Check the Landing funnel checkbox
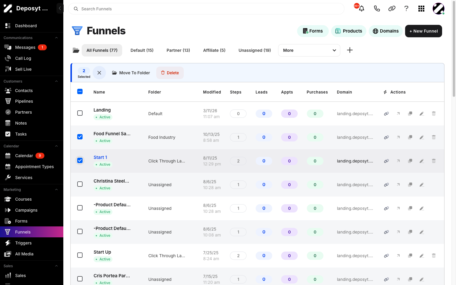 click(80, 113)
